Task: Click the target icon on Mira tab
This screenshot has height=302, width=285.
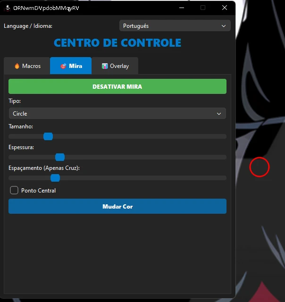Action: tap(63, 66)
